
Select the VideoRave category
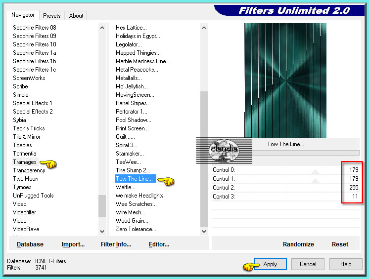click(26, 229)
